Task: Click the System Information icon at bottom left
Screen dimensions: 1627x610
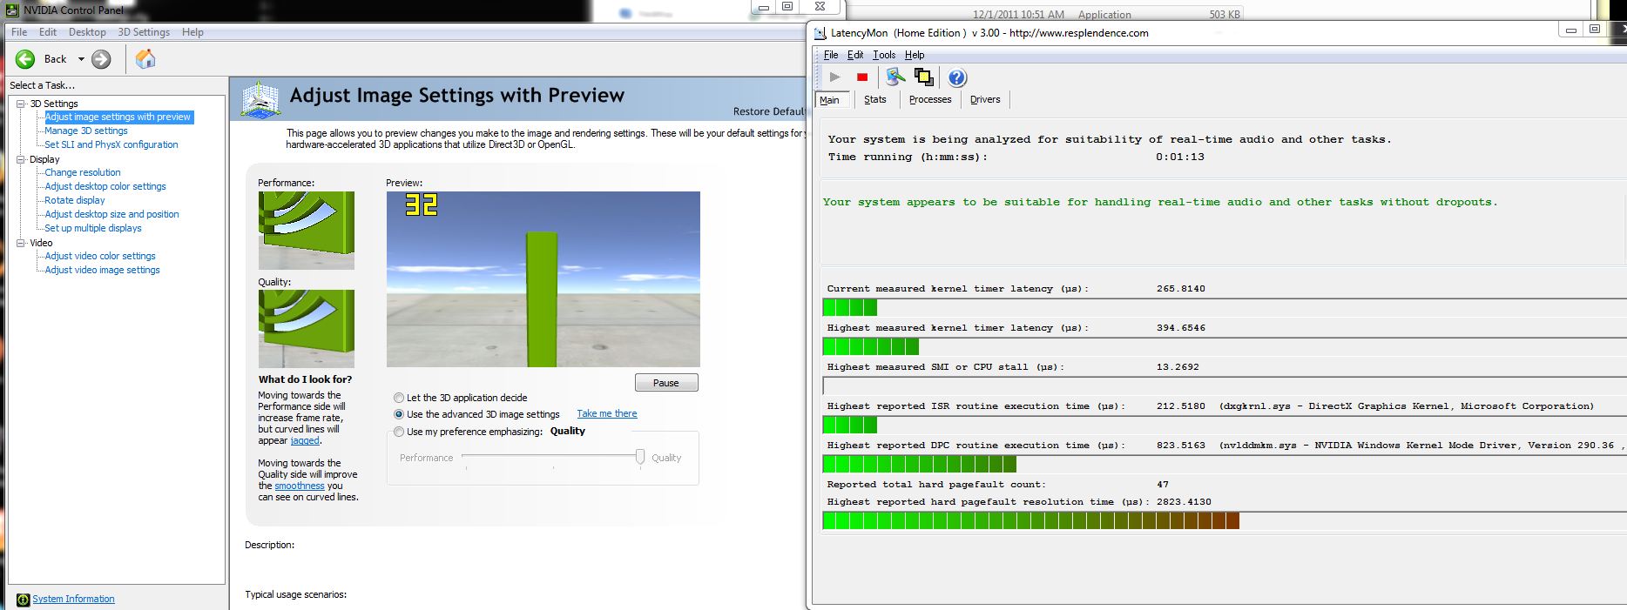Action: click(x=23, y=600)
